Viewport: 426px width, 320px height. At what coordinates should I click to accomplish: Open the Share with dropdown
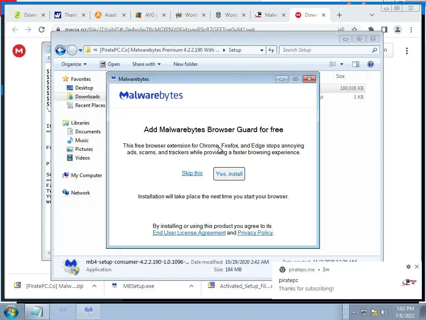click(x=146, y=64)
